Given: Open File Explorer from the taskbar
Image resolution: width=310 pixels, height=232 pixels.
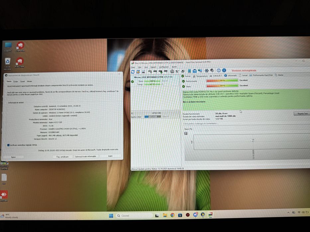Looking at the screenshot, I should coord(165,215).
